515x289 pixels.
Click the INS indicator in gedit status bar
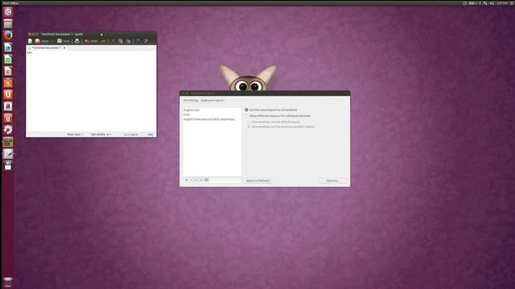click(x=150, y=135)
